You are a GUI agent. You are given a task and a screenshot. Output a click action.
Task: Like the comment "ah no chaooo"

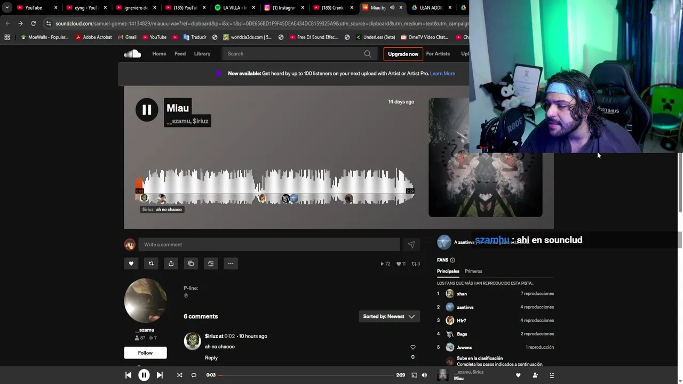coord(412,347)
